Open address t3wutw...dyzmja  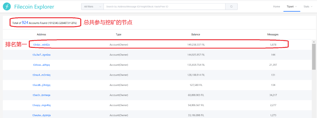[42, 115]
